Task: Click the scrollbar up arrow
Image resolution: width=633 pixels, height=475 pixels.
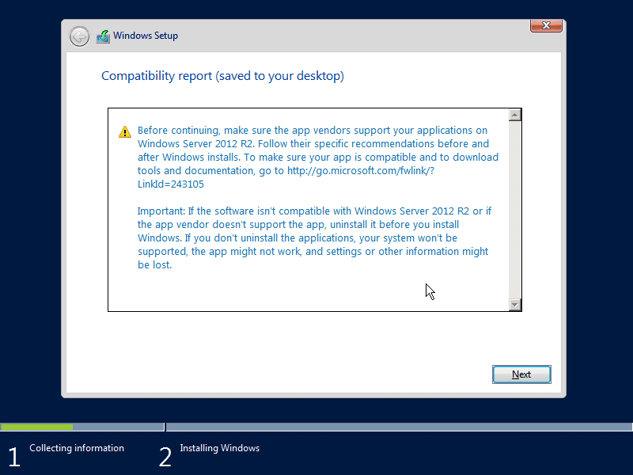Action: pyautogui.click(x=517, y=113)
